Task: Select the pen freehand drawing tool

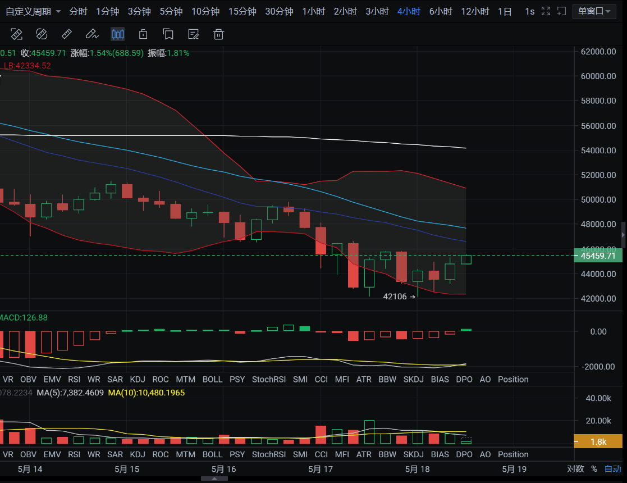Action: point(92,34)
